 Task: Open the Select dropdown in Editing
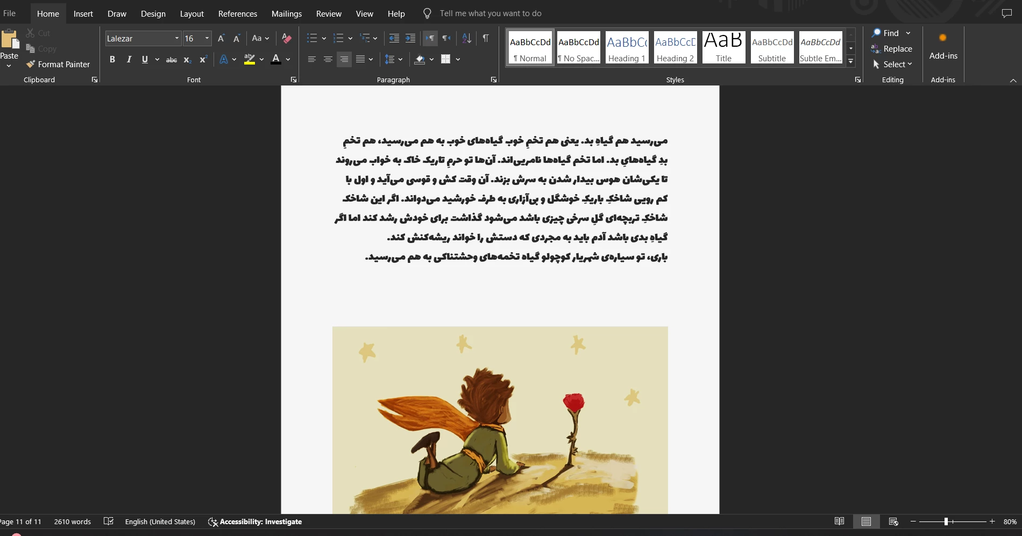(892, 64)
